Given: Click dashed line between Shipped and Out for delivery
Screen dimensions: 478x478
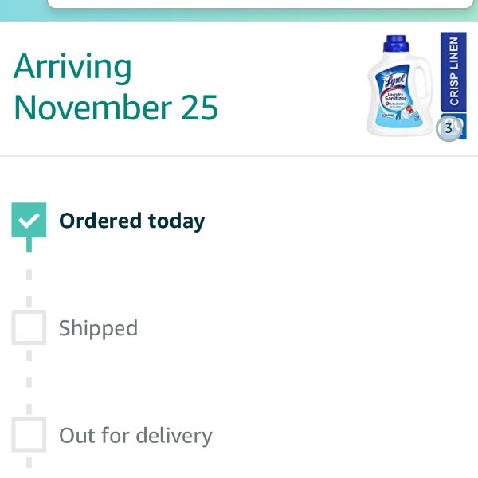Looking at the screenshot, I should point(29,382).
